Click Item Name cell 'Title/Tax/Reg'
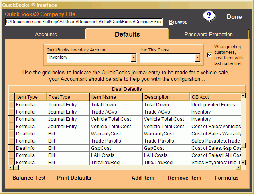 [x=116, y=162]
